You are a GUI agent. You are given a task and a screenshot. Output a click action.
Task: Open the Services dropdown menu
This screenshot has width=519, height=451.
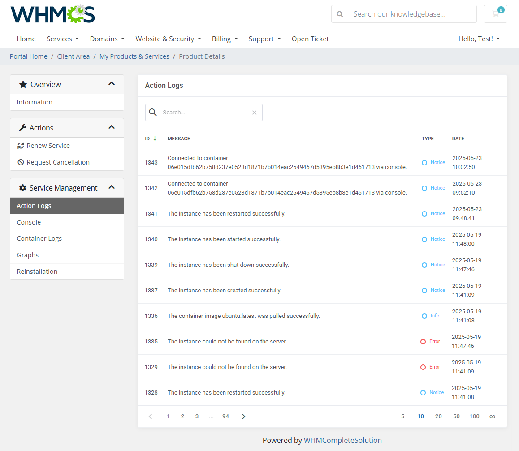click(62, 39)
